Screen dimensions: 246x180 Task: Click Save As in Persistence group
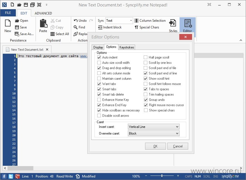point(24,34)
